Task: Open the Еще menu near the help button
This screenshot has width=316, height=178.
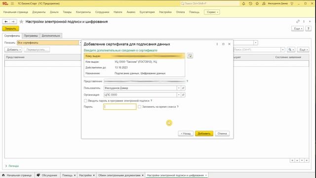Action: pos(297,29)
